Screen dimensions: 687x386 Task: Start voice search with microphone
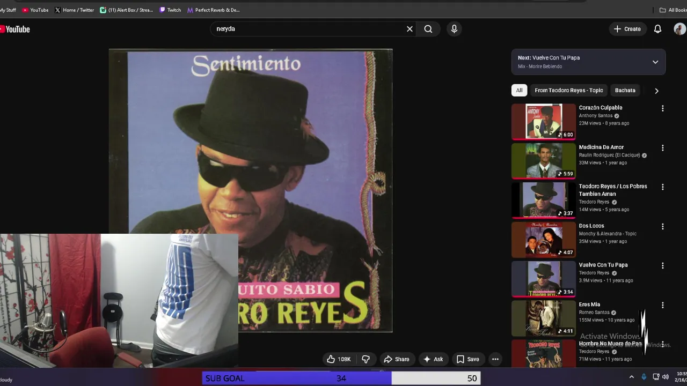[454, 29]
